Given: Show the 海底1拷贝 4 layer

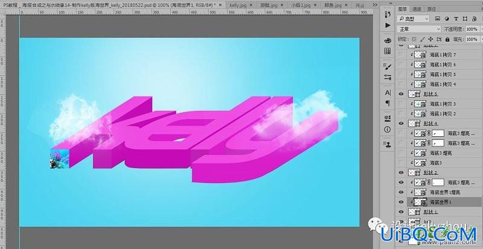Looking at the screenshot, I should tap(401, 84).
